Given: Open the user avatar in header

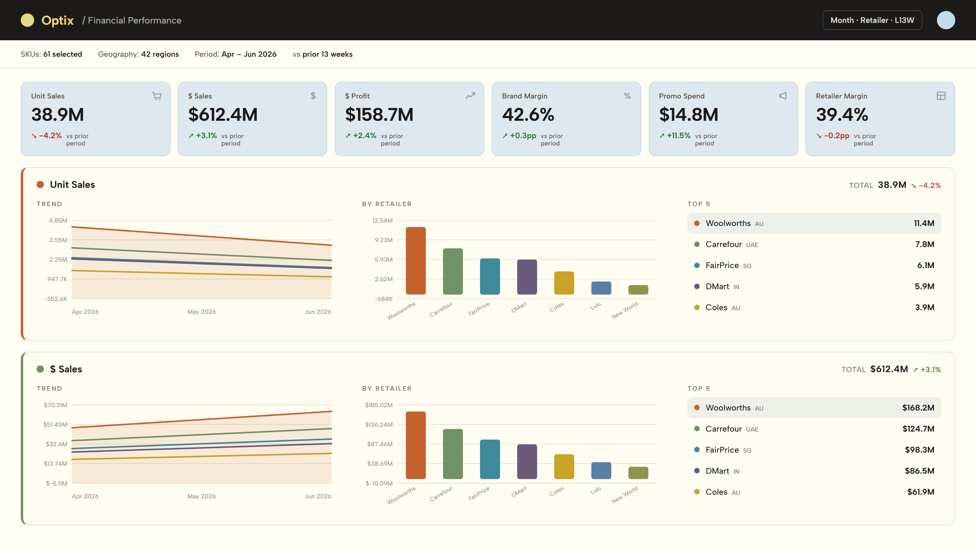Looking at the screenshot, I should 946,20.
